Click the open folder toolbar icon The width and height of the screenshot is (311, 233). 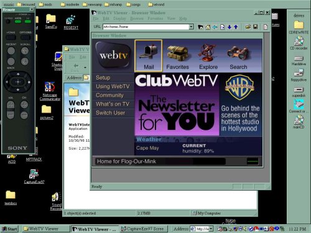point(248,27)
